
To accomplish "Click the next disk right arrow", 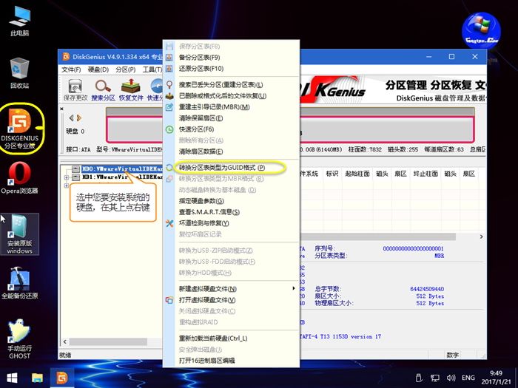I will click(79, 118).
